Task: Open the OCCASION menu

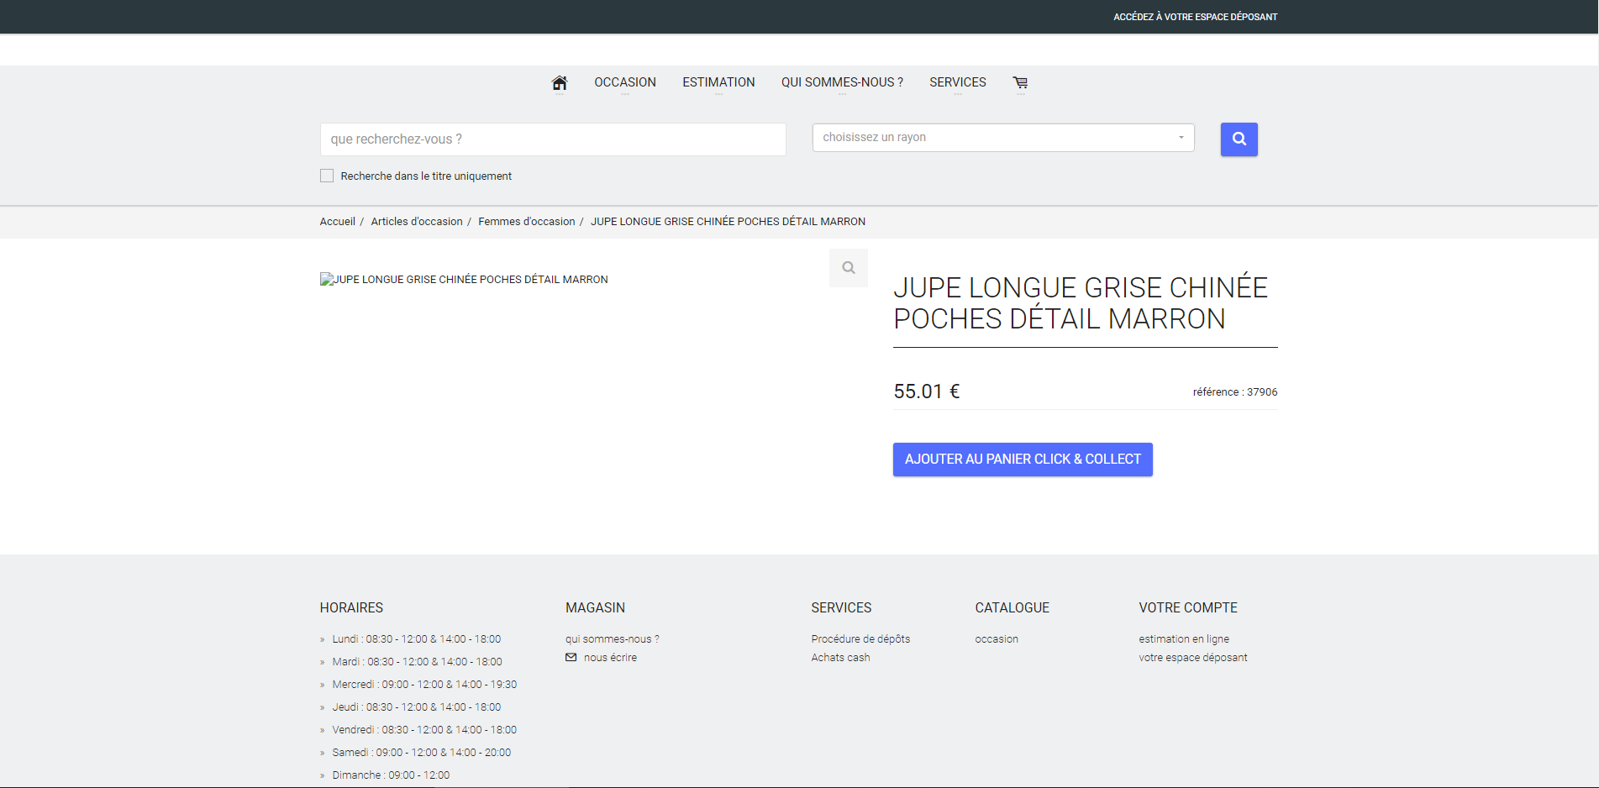Action: point(625,82)
